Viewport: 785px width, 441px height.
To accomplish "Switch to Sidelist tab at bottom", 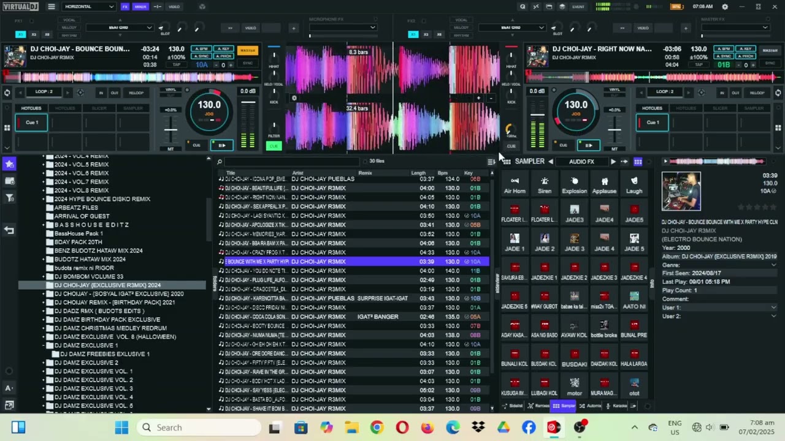I will [x=513, y=406].
